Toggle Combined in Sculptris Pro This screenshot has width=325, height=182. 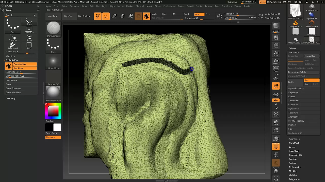(x=25, y=68)
